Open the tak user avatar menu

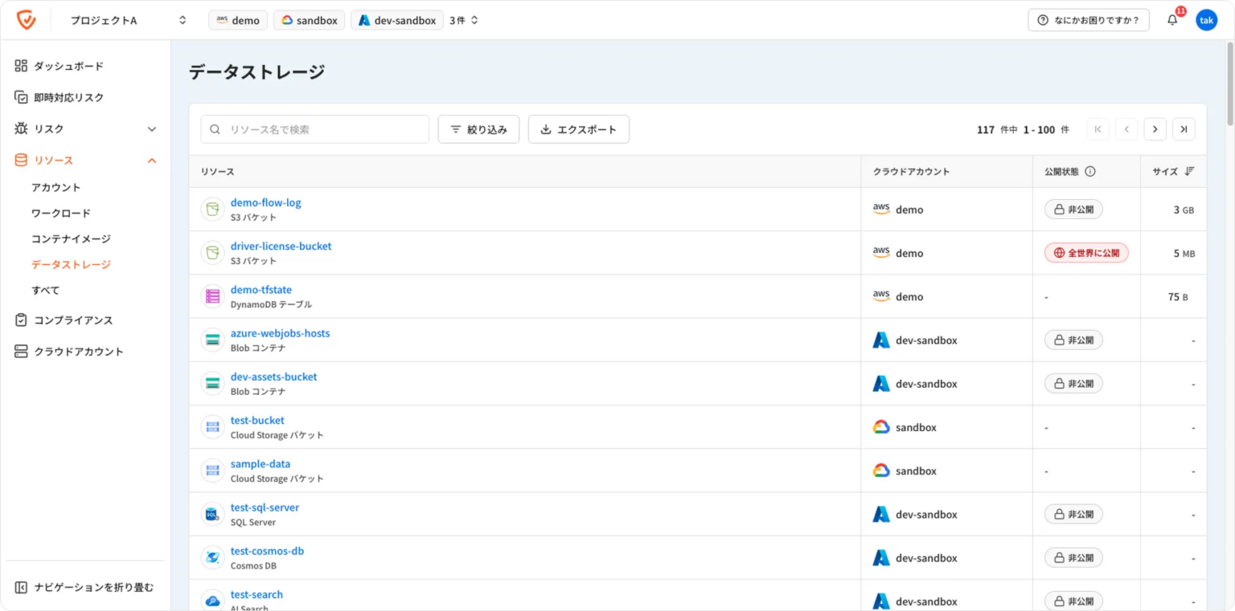point(1206,20)
